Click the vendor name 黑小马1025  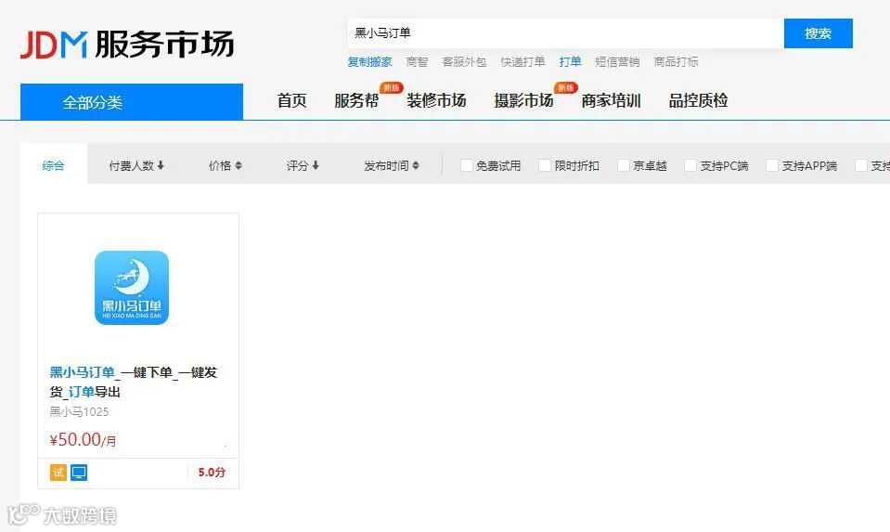click(x=79, y=411)
